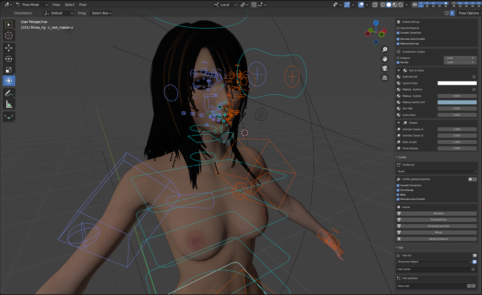Open the Select menu
Screen dimensions: 482x295
[x=70, y=5]
